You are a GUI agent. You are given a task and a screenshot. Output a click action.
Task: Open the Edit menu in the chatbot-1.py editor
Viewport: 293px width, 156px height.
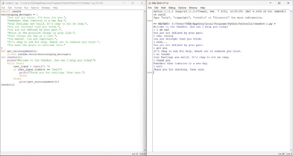pyautogui.click(x=10, y=8)
